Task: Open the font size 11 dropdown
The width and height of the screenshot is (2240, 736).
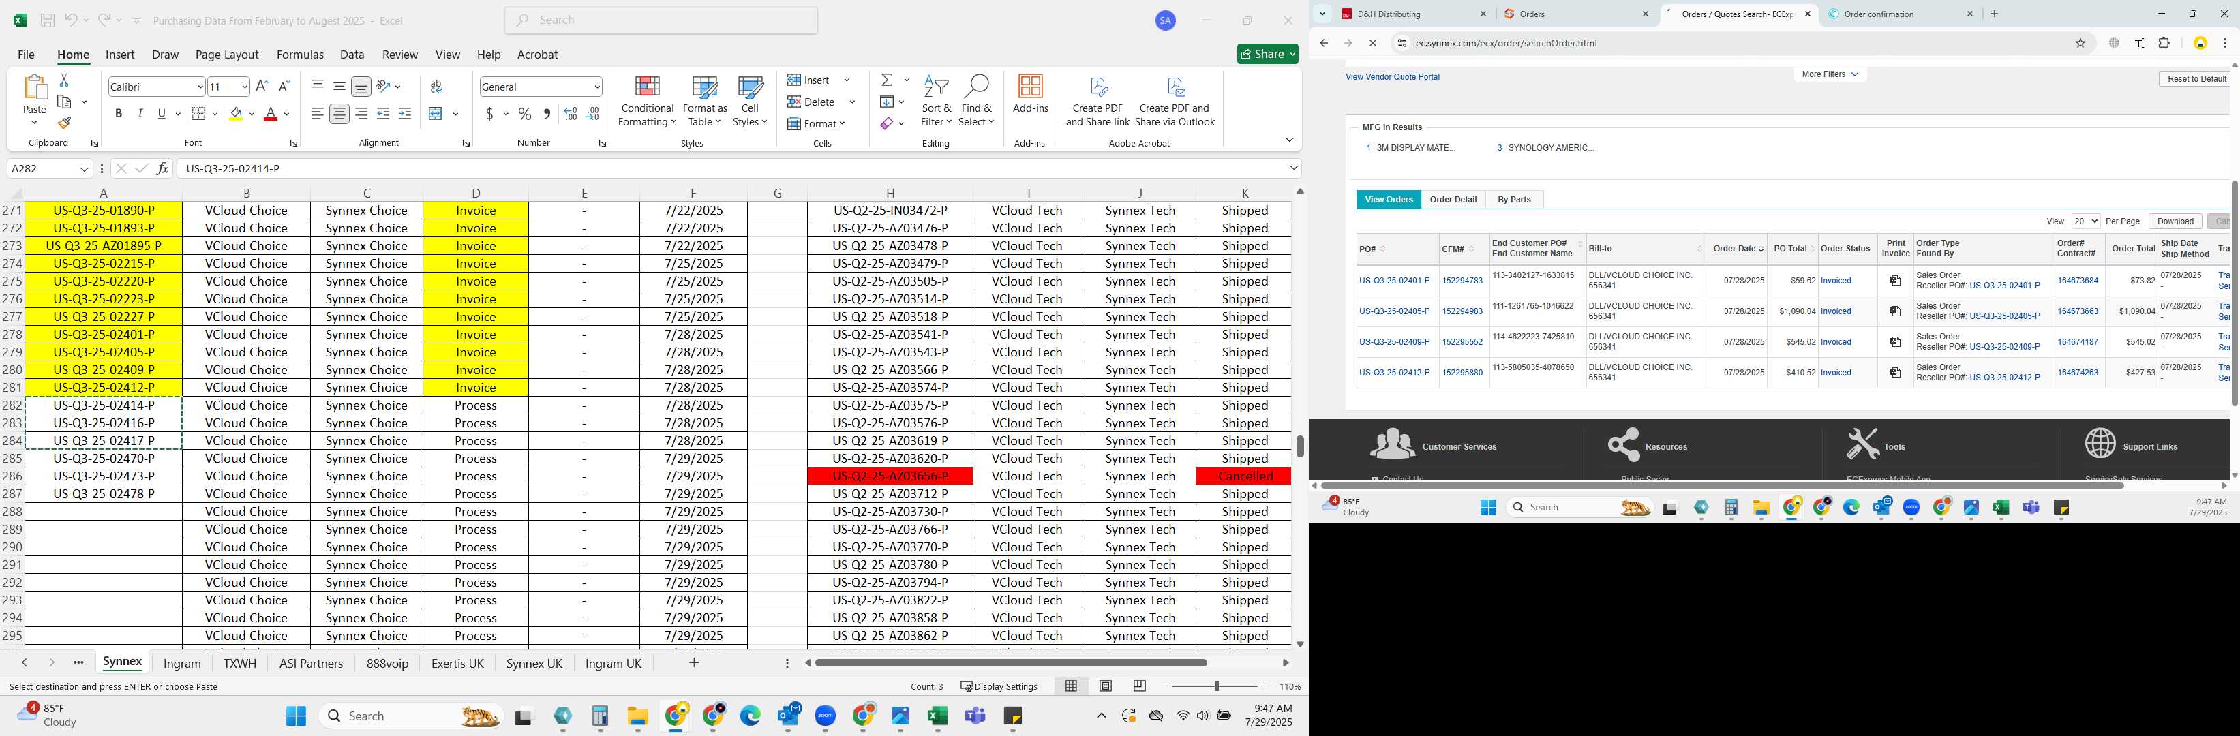Action: click(244, 87)
